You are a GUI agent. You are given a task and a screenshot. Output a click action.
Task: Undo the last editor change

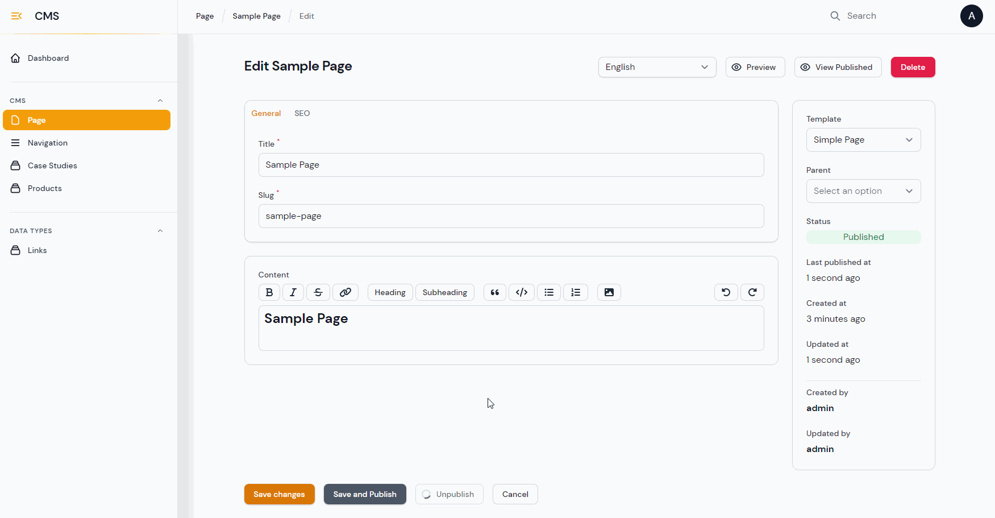[x=726, y=292]
